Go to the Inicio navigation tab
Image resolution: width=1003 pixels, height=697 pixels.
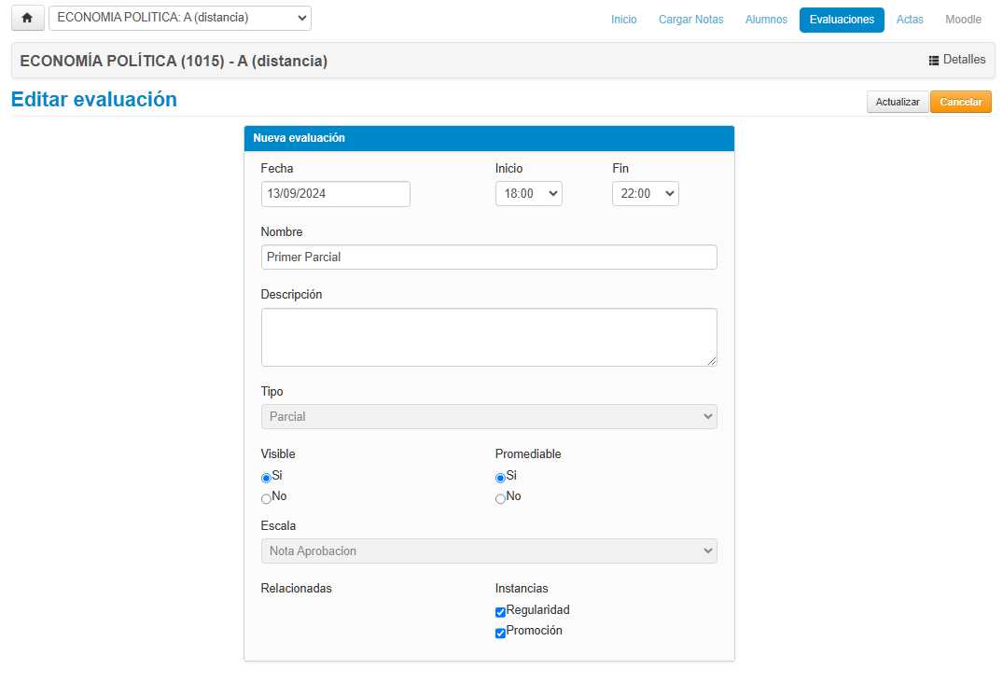[x=623, y=20]
